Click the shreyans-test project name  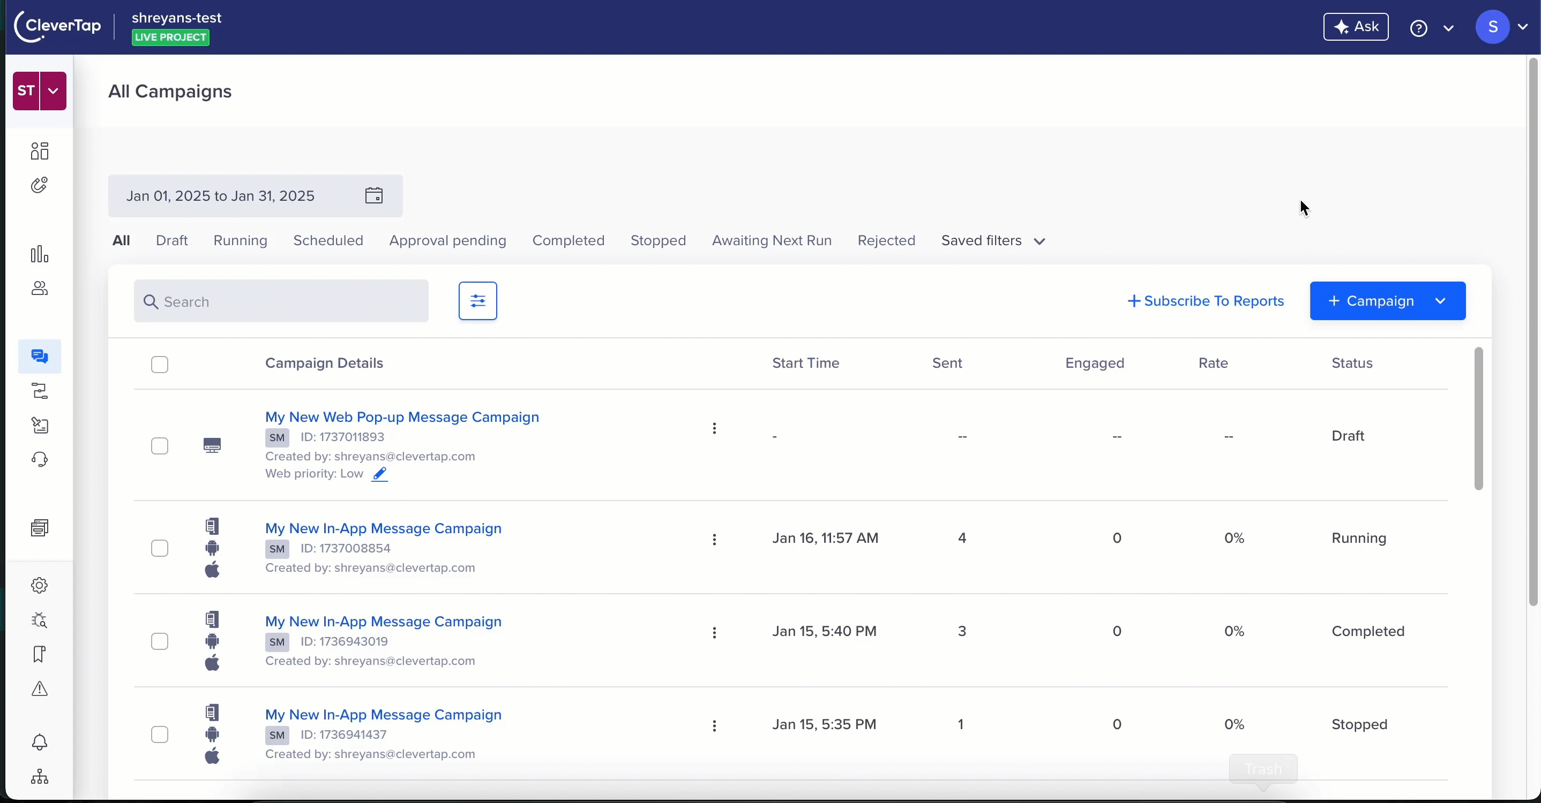(176, 19)
